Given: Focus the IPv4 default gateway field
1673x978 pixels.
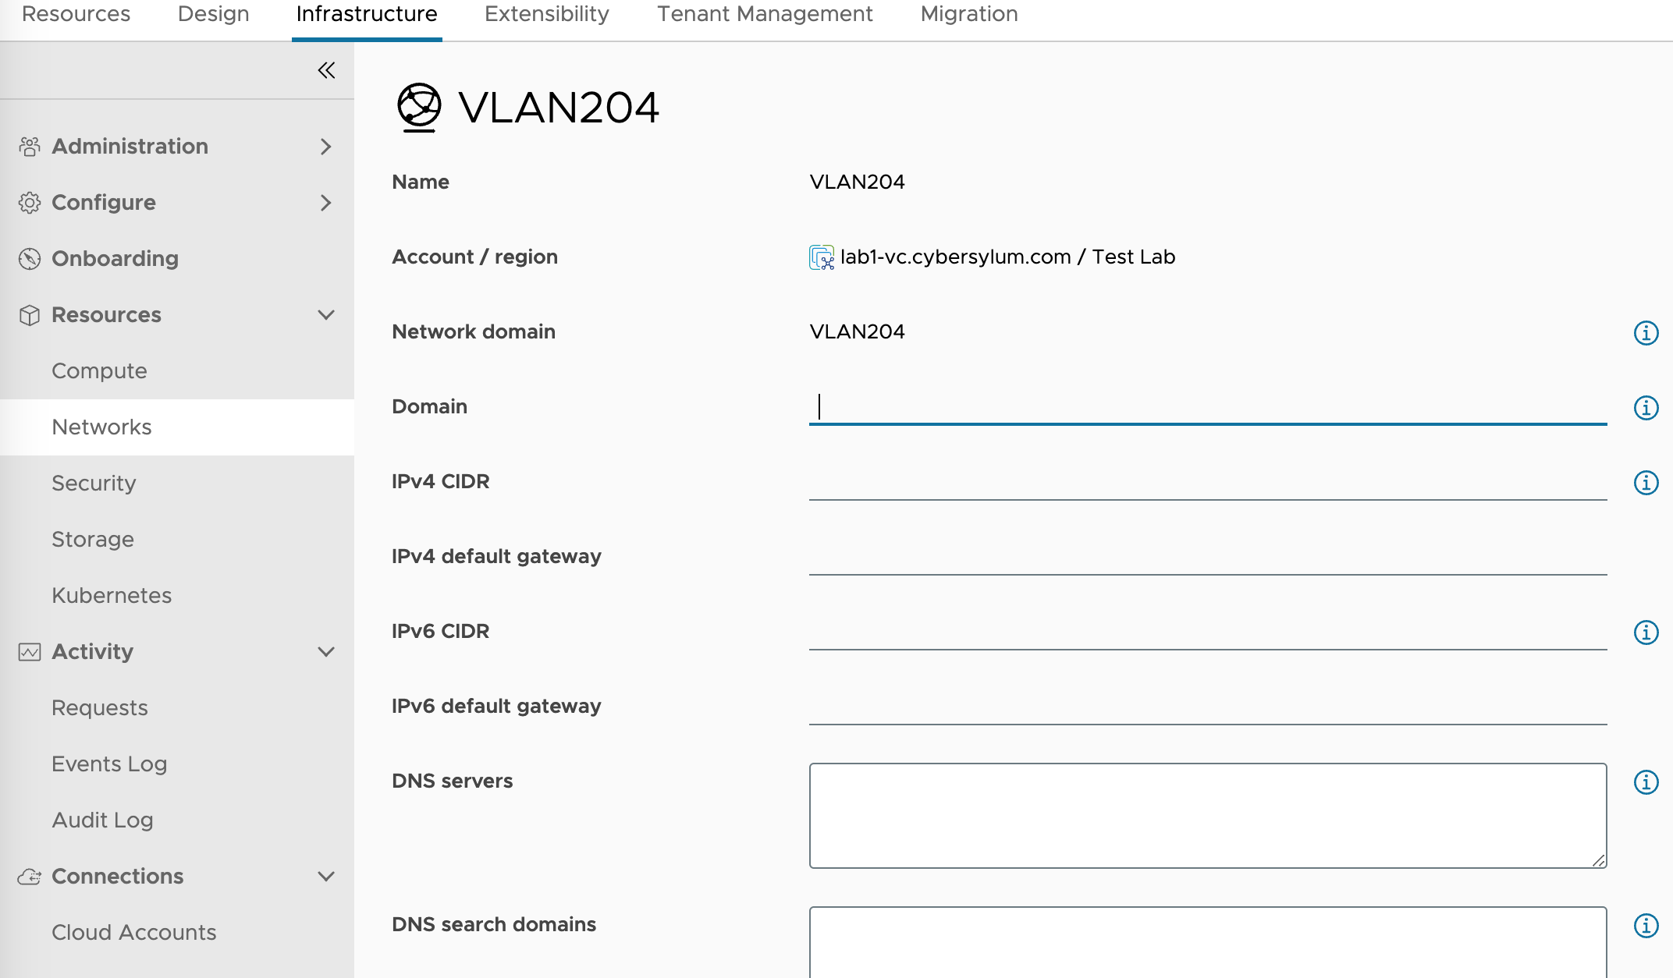Looking at the screenshot, I should (1208, 557).
